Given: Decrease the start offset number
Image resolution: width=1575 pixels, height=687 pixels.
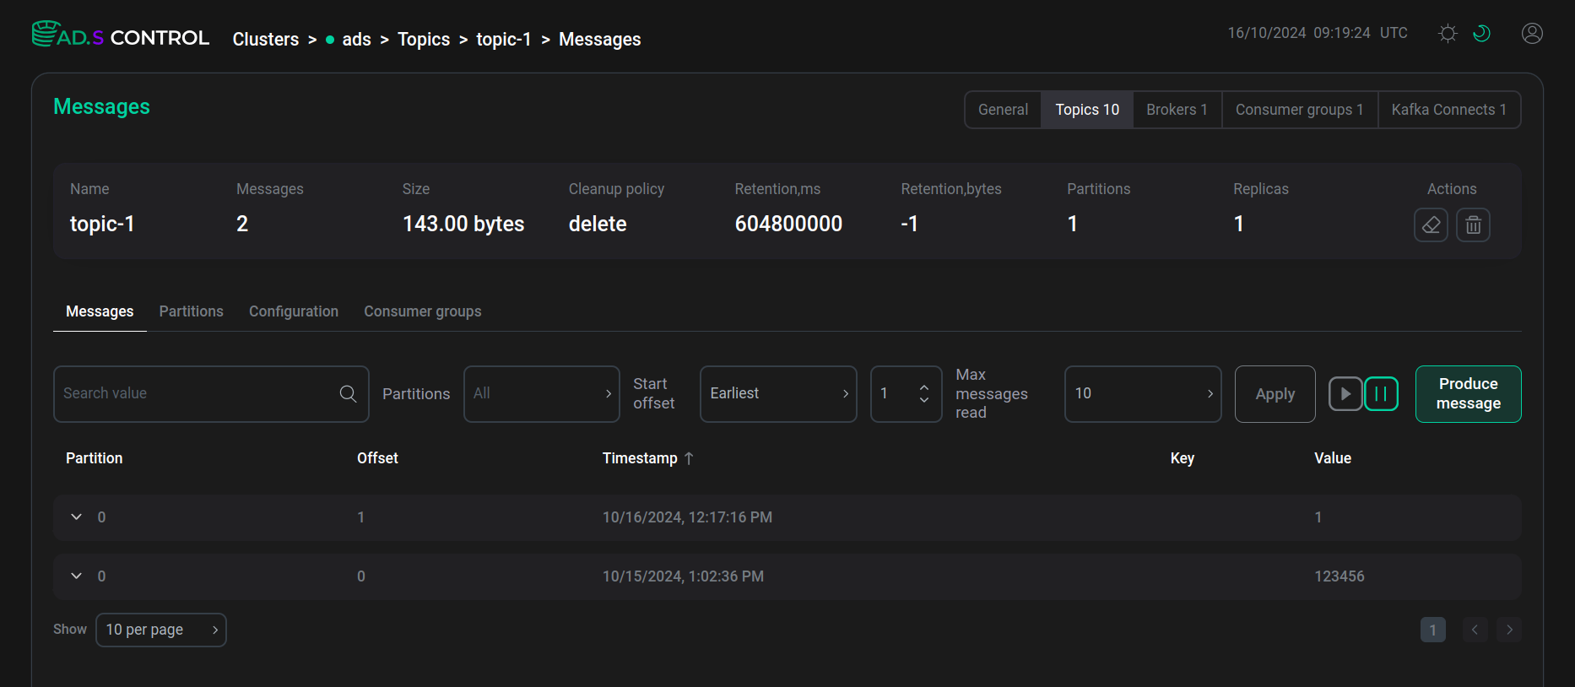Looking at the screenshot, I should pos(924,400).
